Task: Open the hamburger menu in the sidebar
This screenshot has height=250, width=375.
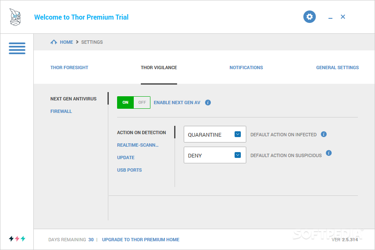Action: tap(17, 48)
